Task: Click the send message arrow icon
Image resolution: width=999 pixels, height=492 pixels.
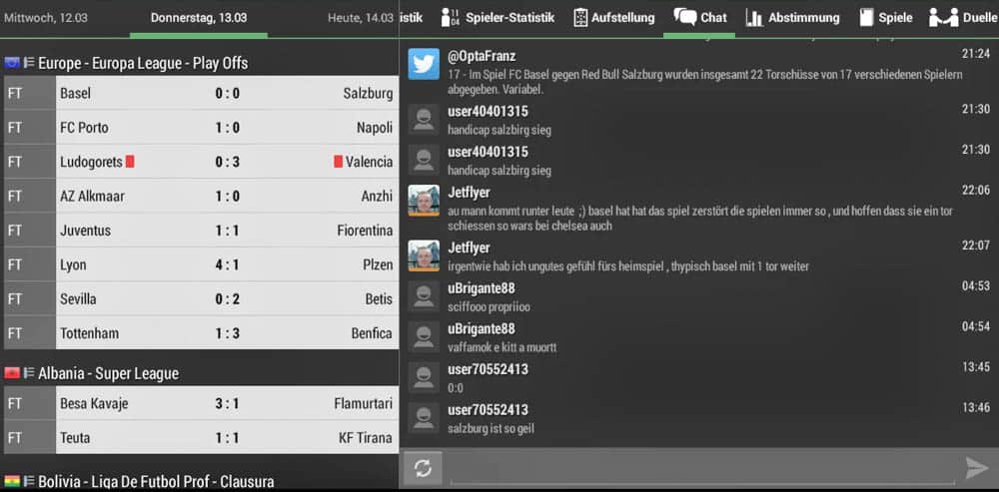Action: click(x=976, y=468)
